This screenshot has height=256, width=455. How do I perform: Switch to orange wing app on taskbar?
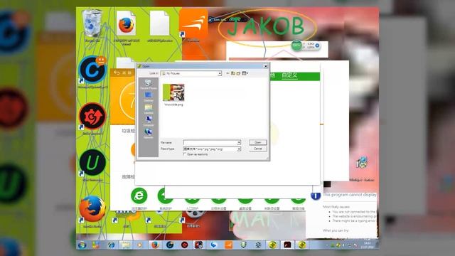click(x=229, y=245)
